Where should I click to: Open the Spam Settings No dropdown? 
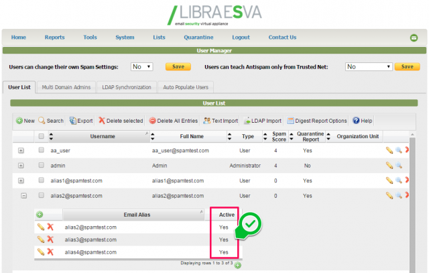coord(141,67)
